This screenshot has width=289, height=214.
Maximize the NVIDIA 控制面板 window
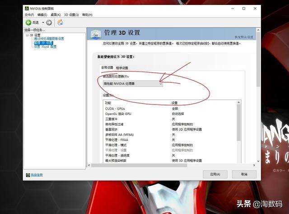point(244,9)
